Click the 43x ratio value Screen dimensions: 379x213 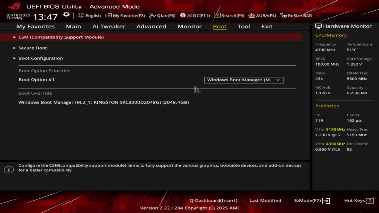319,78
